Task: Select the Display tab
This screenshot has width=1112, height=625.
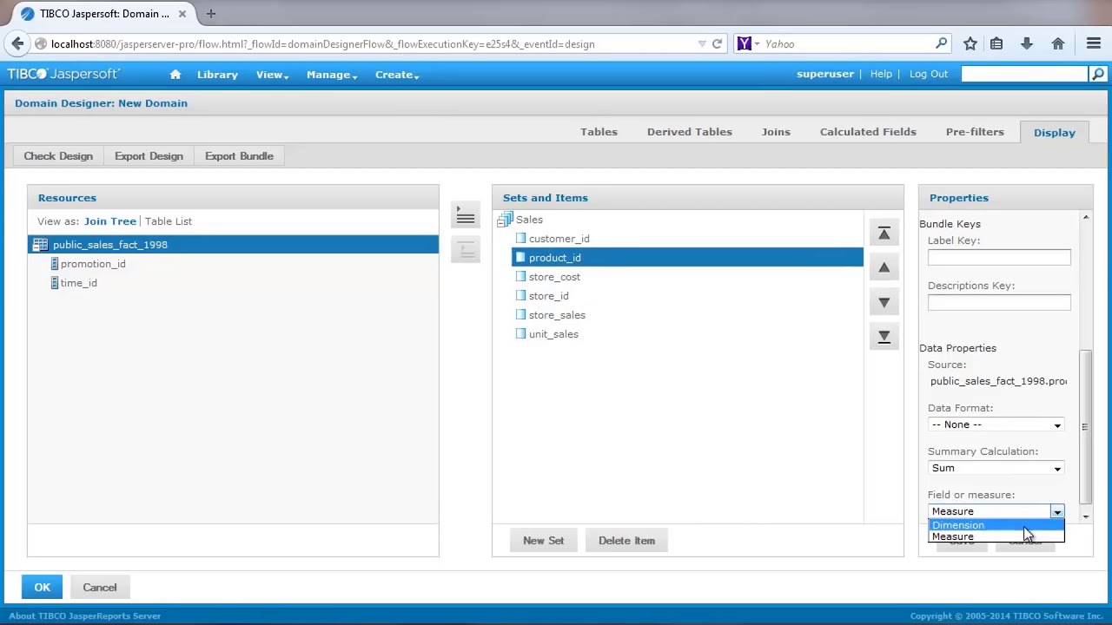Action: pos(1055,132)
